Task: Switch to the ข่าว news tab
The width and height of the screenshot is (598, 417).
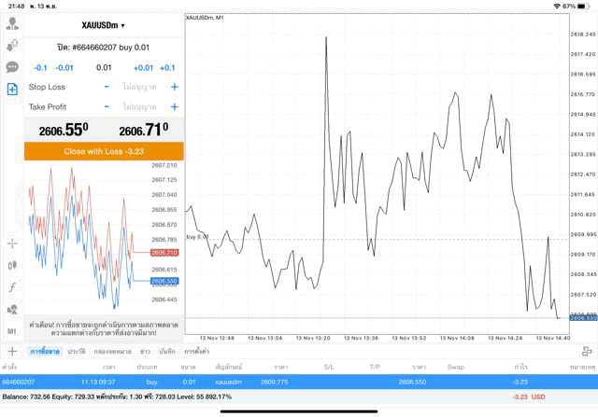Action: point(145,352)
